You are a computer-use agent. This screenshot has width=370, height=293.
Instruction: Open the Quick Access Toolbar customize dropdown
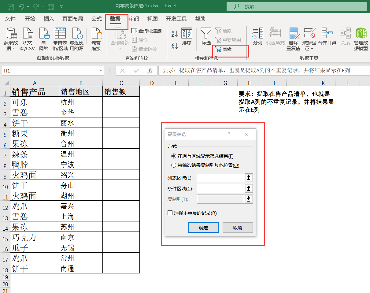click(x=61, y=6)
